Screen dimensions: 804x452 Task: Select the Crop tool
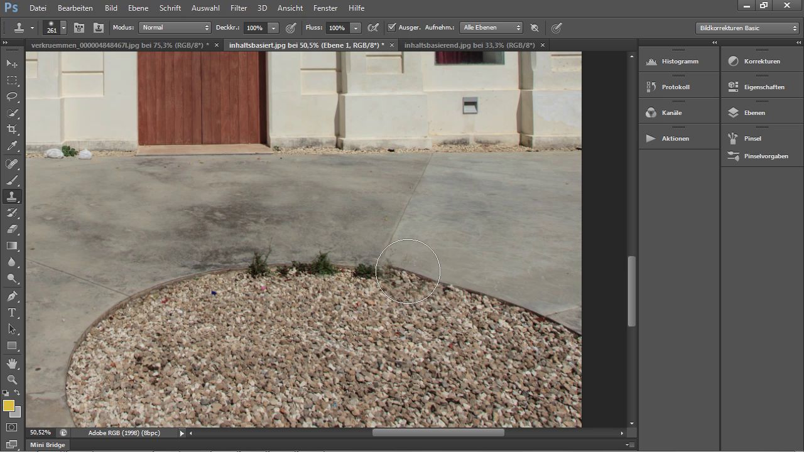coord(12,129)
